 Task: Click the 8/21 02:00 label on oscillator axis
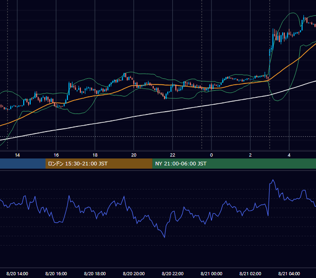[x=250, y=273]
